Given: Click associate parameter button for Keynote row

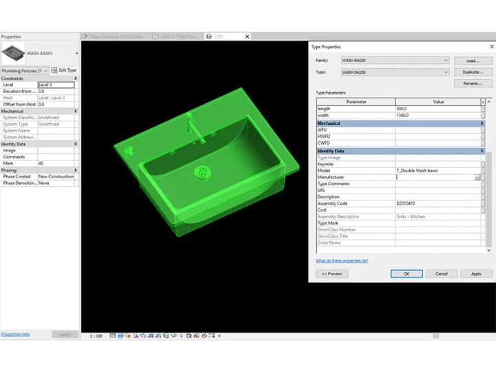Looking at the screenshot, I should 483,164.
